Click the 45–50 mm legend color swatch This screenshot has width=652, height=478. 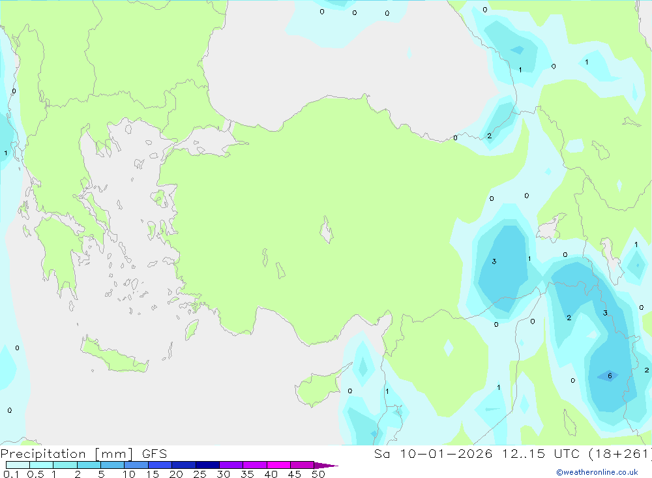pyautogui.click(x=303, y=465)
